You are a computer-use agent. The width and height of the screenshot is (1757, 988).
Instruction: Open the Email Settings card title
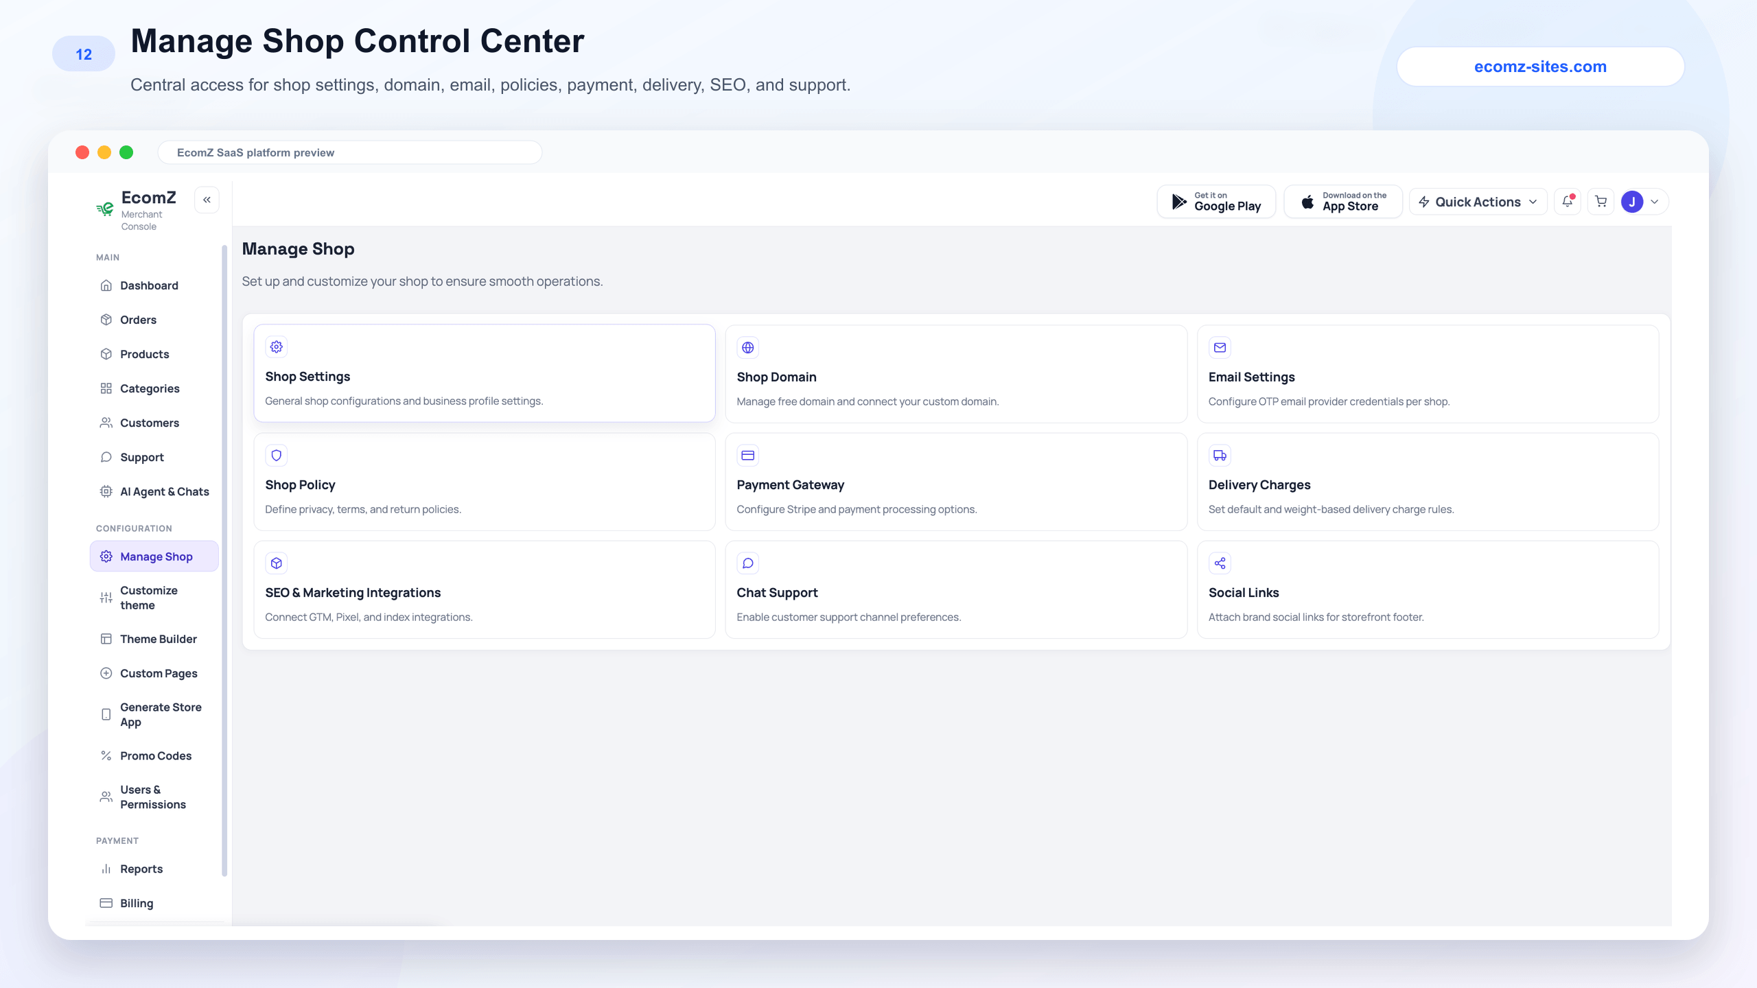tap(1251, 377)
